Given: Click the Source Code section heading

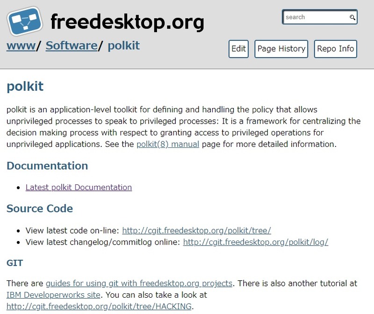Looking at the screenshot, I should (x=40, y=209).
